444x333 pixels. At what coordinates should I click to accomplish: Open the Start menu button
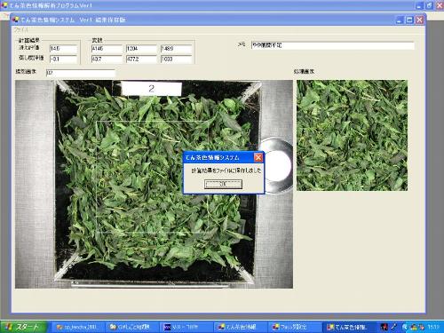(23, 327)
